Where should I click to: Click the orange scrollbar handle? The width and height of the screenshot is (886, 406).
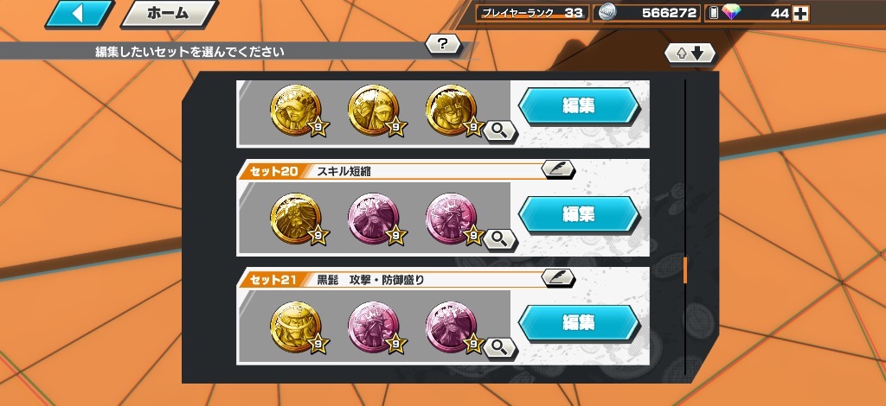tap(685, 270)
